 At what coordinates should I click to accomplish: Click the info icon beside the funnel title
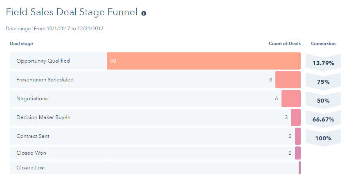[144, 13]
